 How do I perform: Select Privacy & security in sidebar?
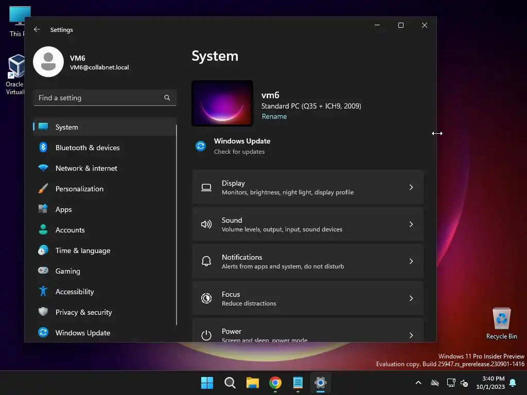[x=105, y=312]
